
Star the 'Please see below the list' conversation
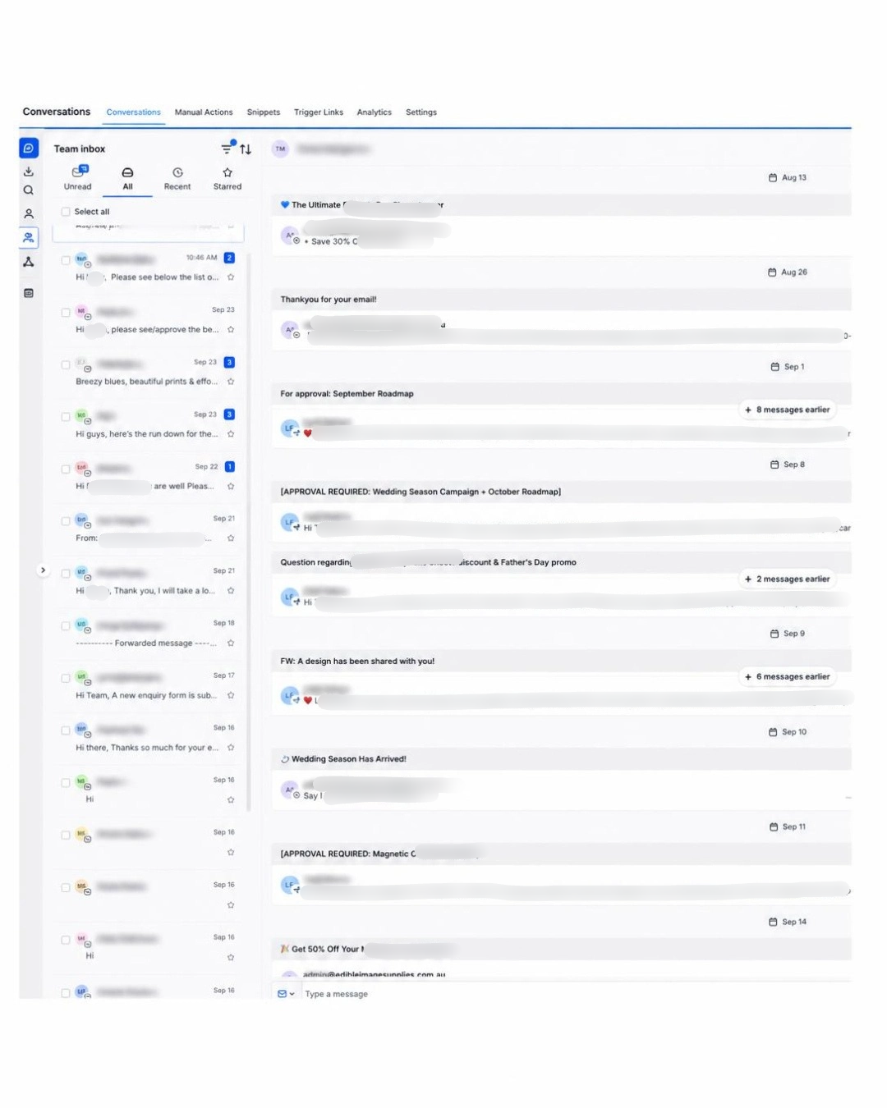pos(231,277)
